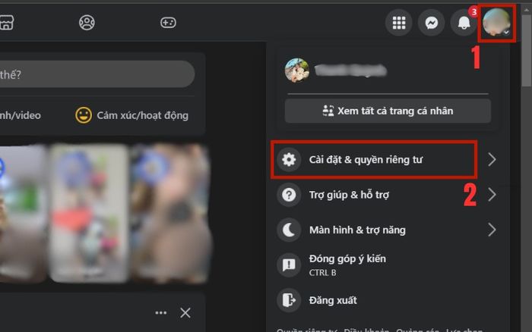Expand chevron next to 'Cài đặt & quyền riêng tư'
The height and width of the screenshot is (332, 532).
coord(492,159)
